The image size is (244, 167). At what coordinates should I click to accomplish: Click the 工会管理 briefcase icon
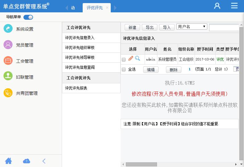(x=8, y=61)
